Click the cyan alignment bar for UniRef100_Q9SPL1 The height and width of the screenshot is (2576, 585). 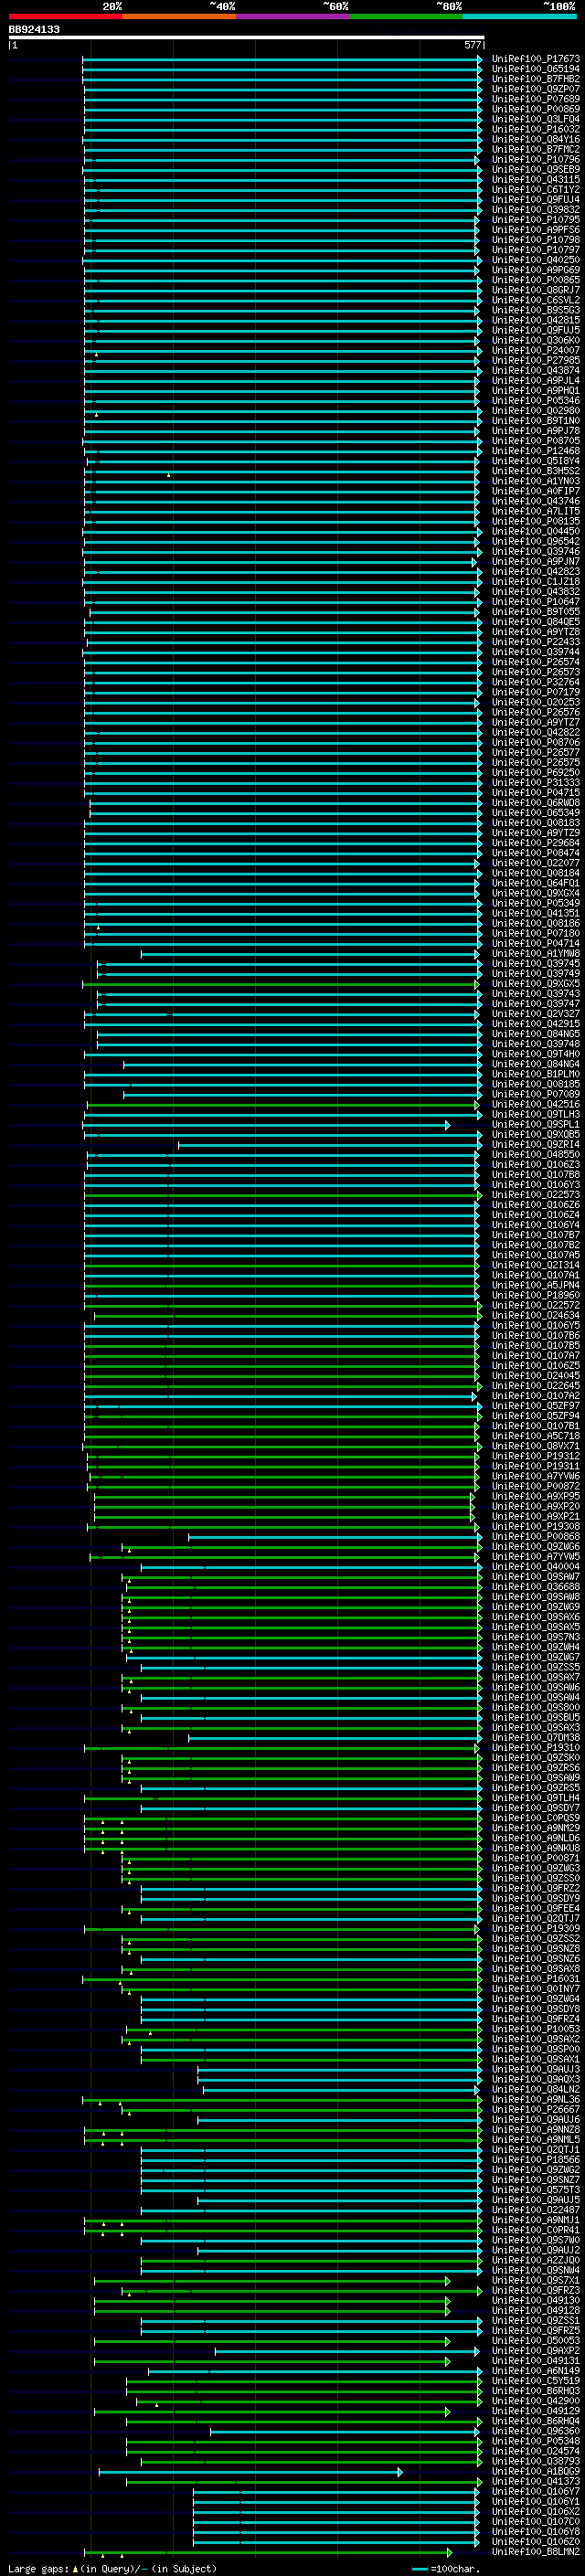coord(267,1124)
